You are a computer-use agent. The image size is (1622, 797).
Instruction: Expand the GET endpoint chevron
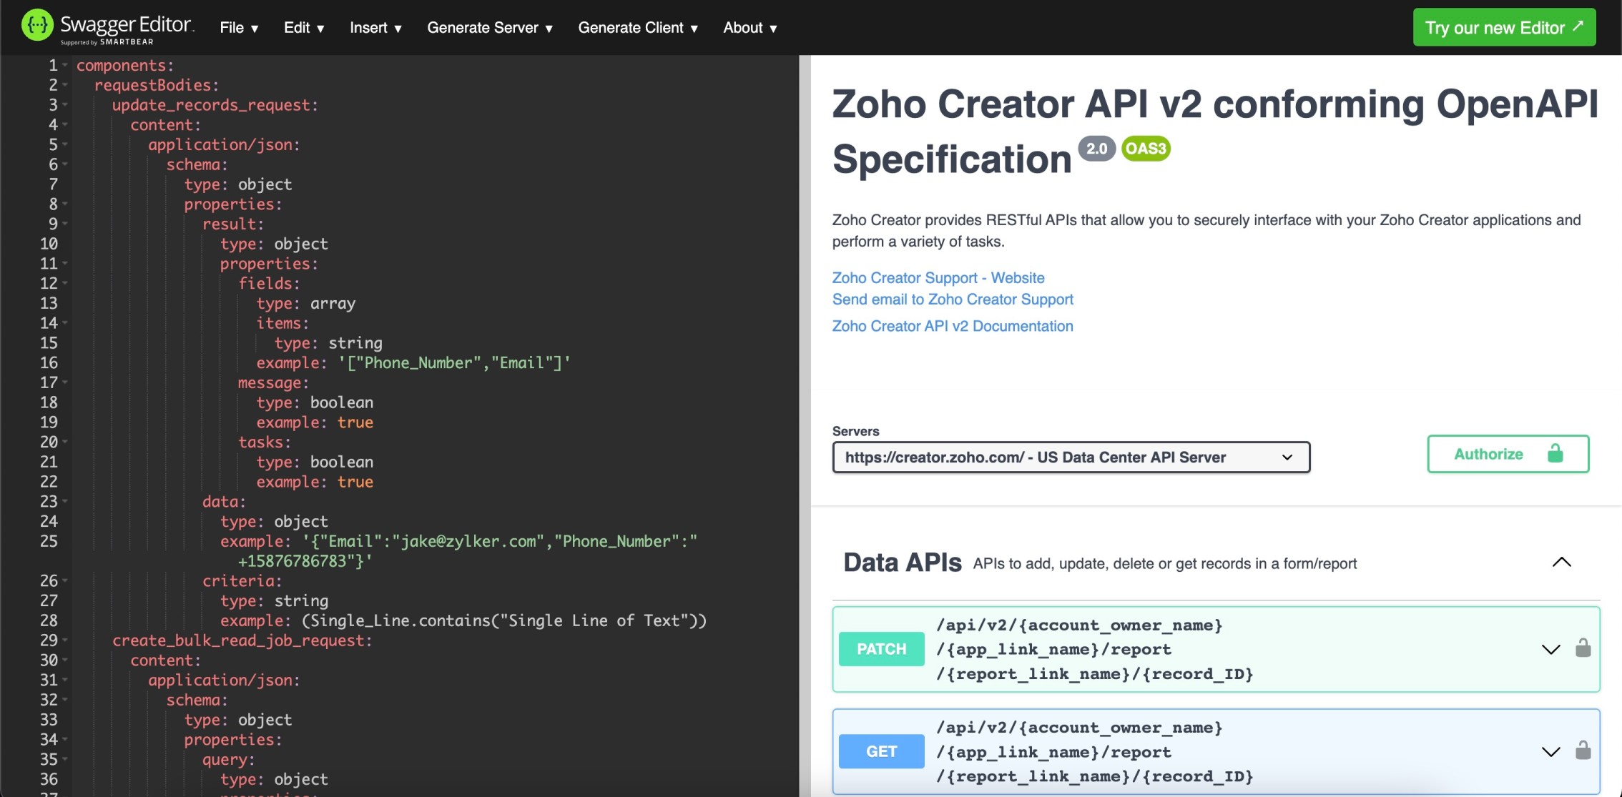point(1550,751)
